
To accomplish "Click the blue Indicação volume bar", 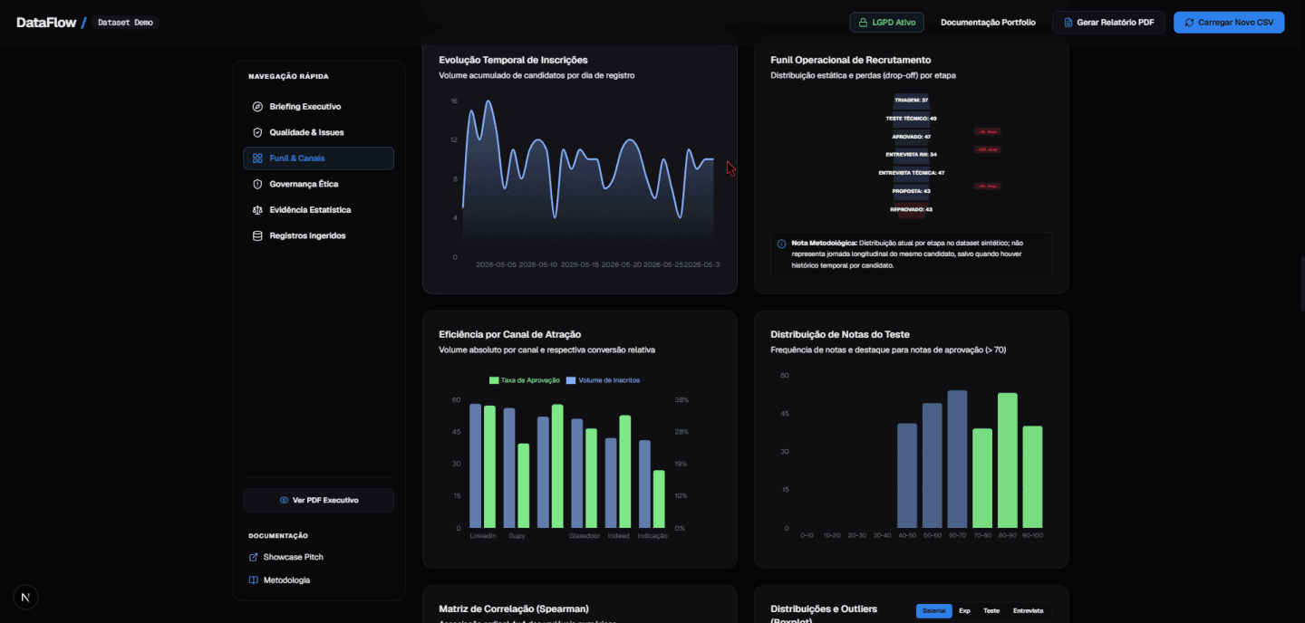I will [644, 484].
